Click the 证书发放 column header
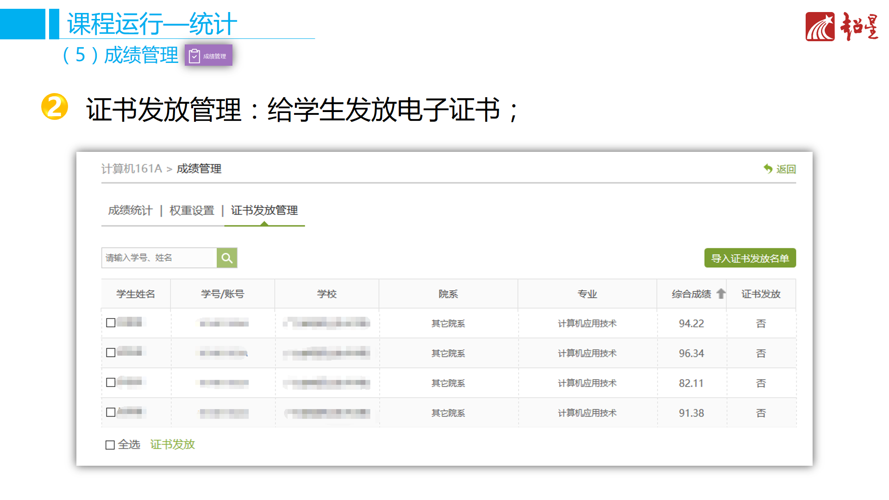Screen dimensions: 889x500 (x=761, y=294)
